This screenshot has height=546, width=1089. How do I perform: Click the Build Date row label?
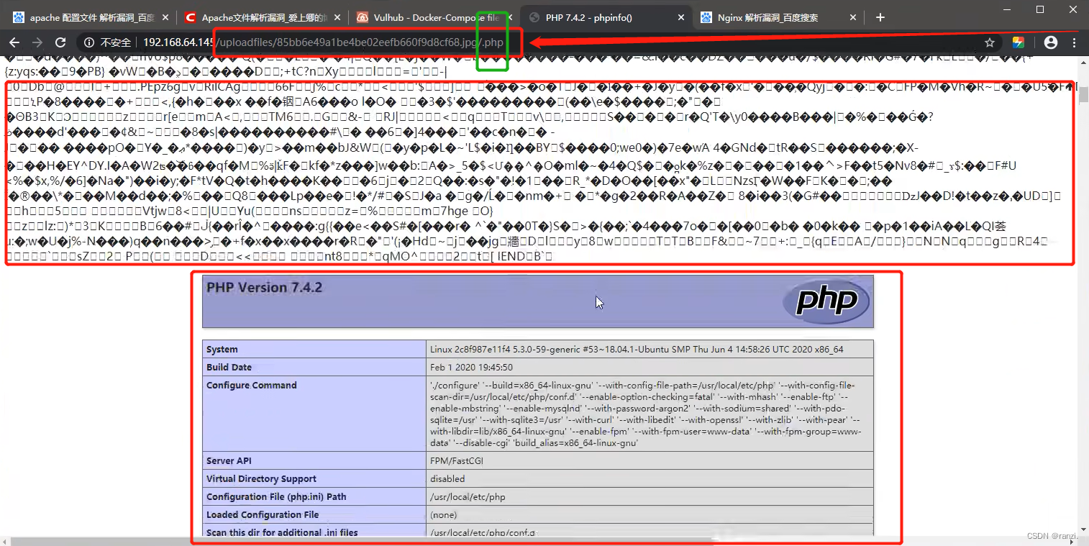[229, 368]
